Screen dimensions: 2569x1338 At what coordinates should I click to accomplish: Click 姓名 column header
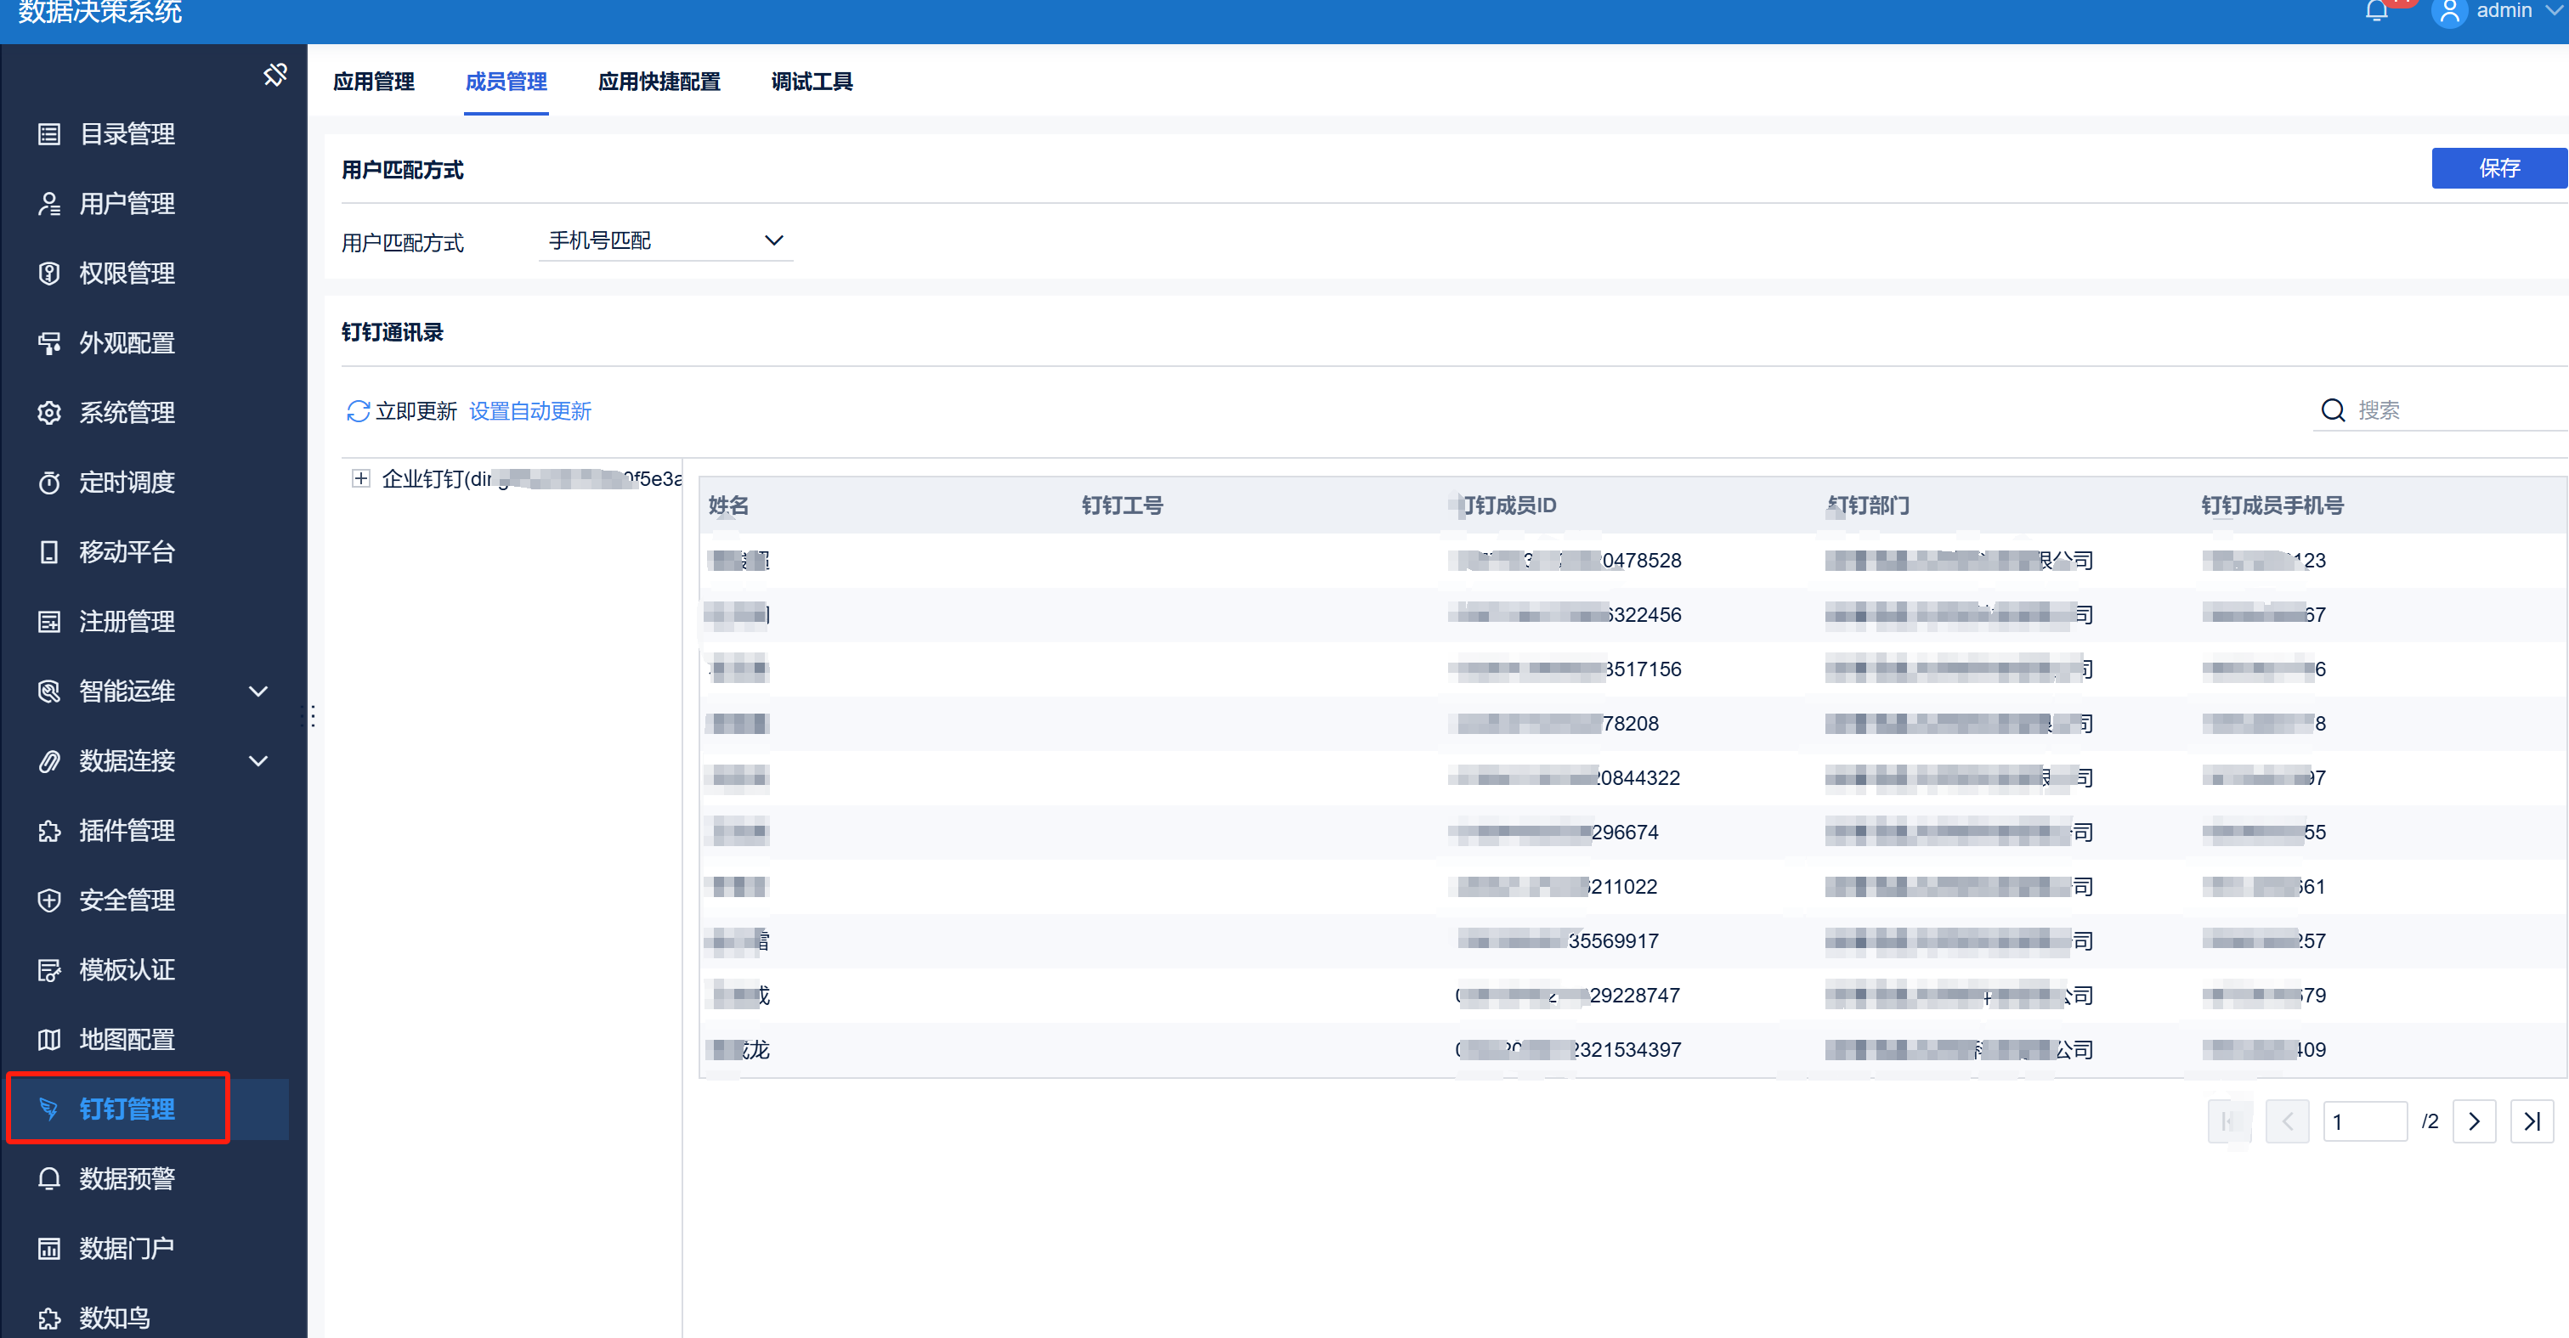coord(729,505)
